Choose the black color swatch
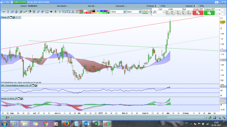This screenshot has height=127, width=227. pyautogui.click(x=94, y=11)
